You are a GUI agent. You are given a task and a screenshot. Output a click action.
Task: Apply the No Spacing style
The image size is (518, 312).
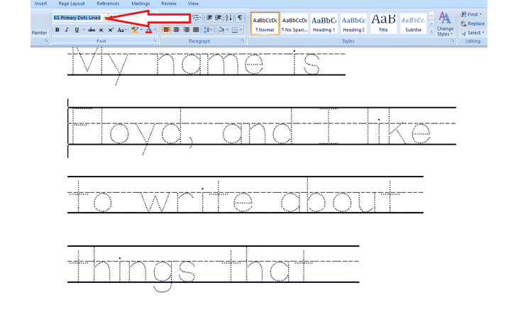(x=294, y=23)
